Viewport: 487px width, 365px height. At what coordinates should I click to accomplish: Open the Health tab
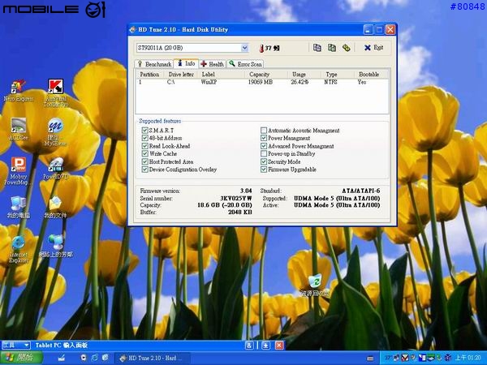[213, 64]
